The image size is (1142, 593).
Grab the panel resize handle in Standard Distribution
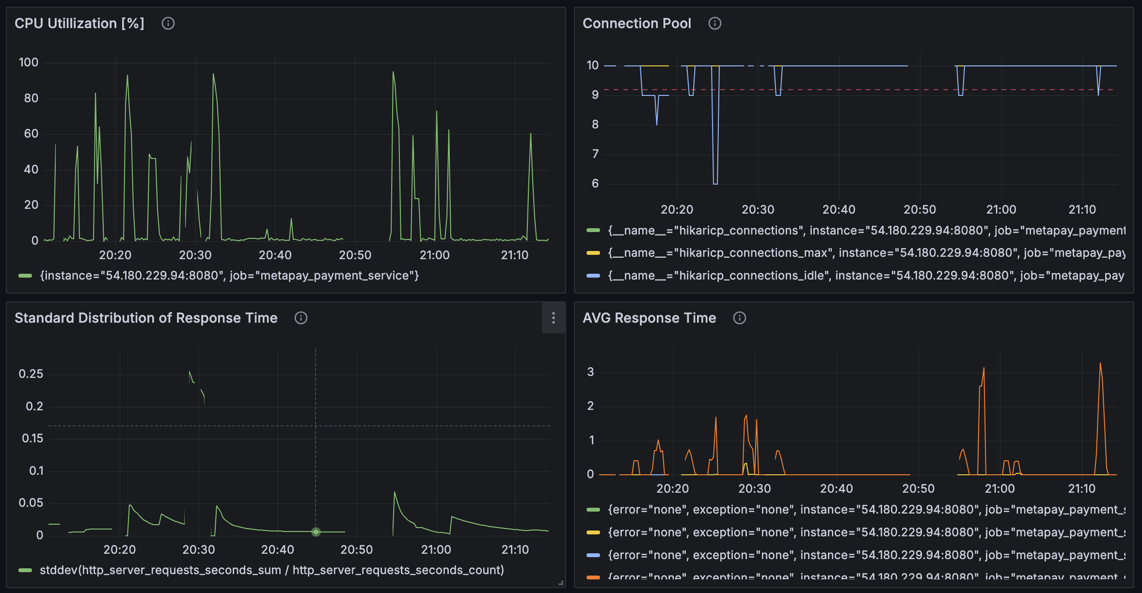tap(561, 583)
